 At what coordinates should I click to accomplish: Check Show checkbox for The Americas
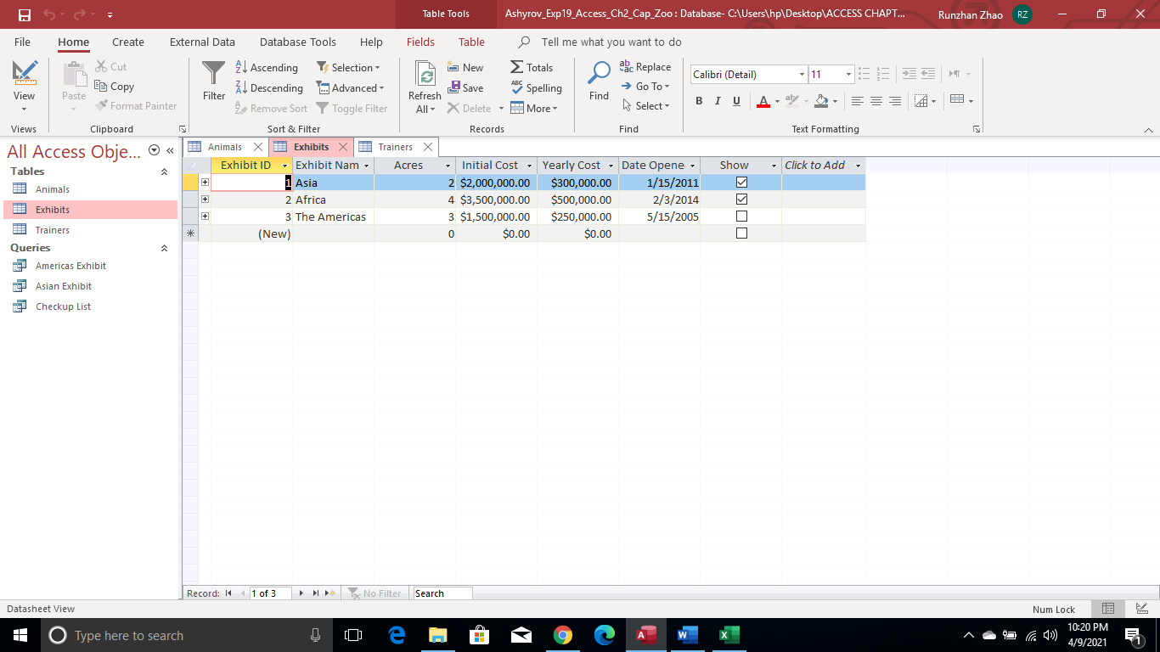click(x=741, y=216)
